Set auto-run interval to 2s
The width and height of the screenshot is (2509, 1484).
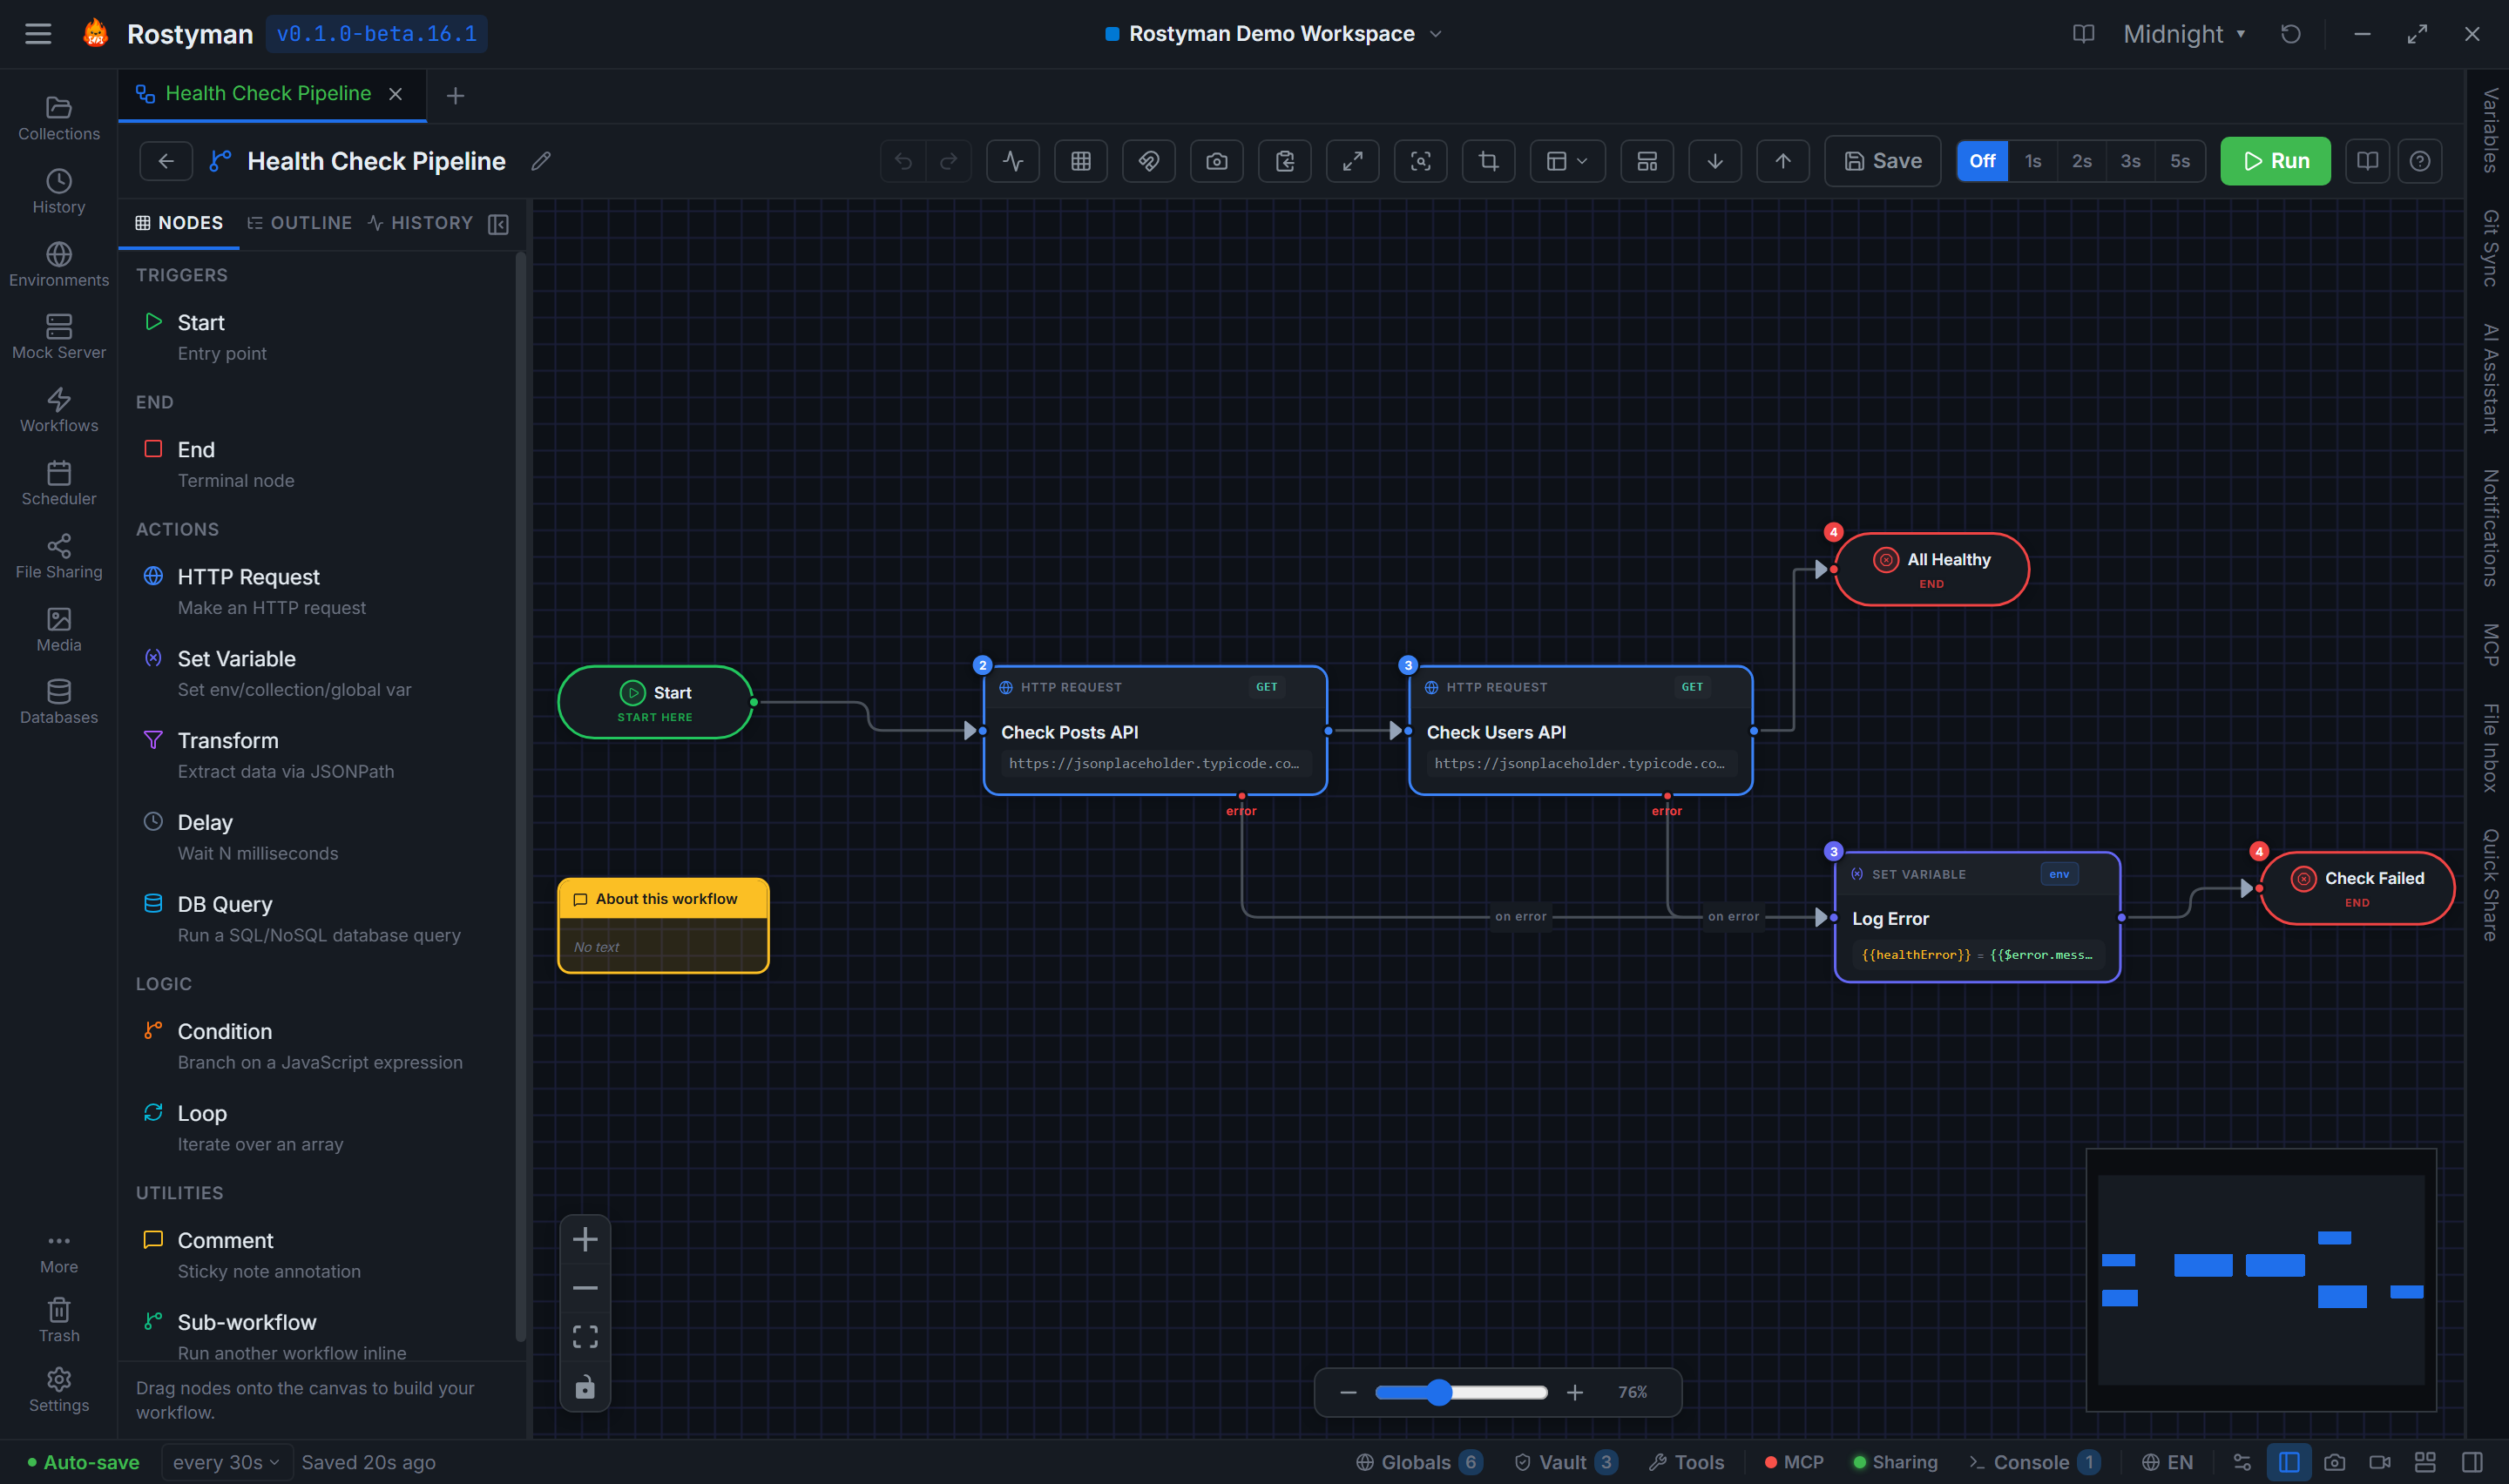[x=2082, y=161]
